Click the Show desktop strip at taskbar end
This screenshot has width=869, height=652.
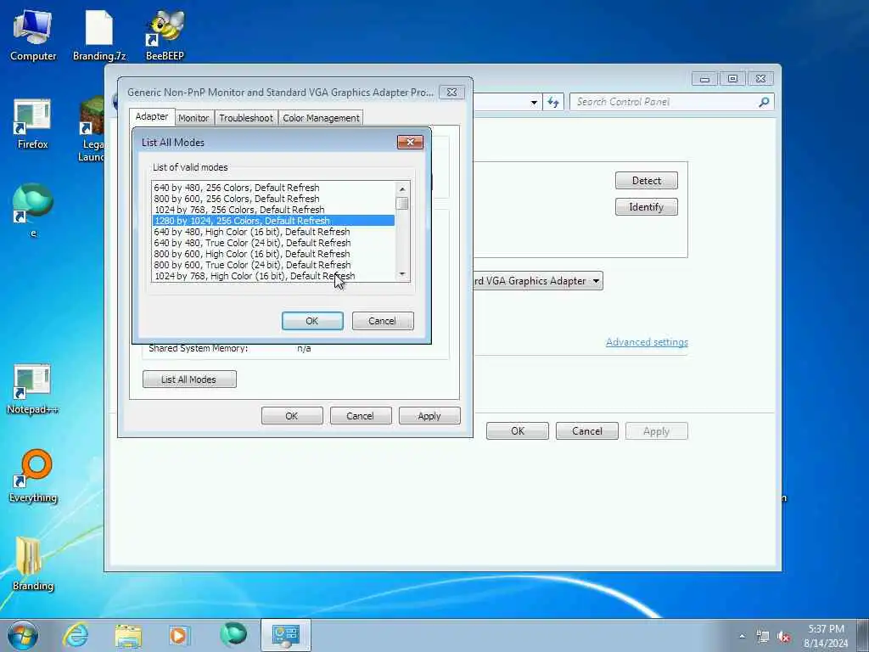863,635
